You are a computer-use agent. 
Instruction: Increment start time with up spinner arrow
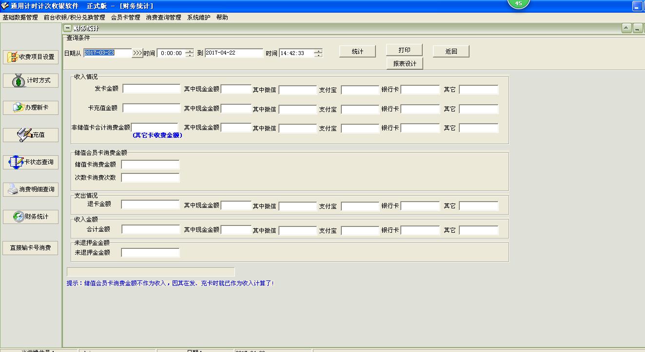coord(189,51)
